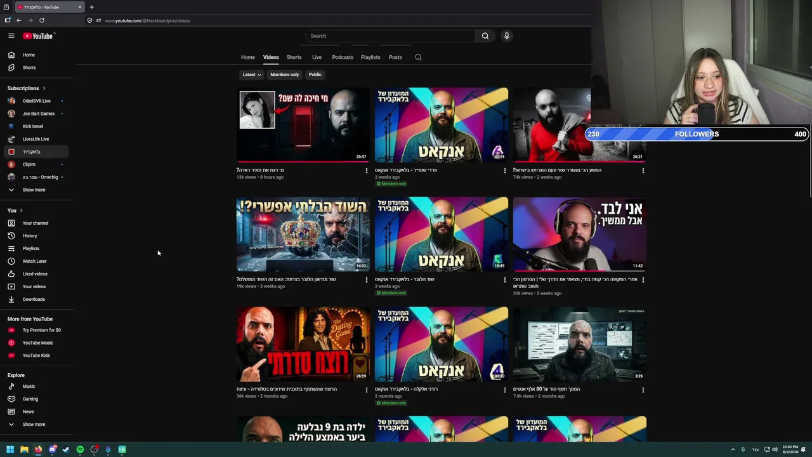
Task: Expand the You section chevron
Action: 21,211
